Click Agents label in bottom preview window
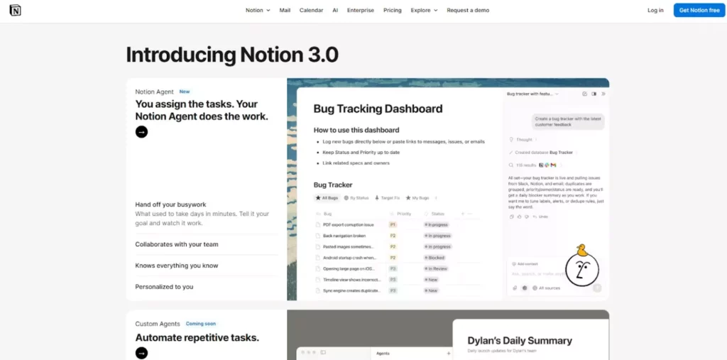The width and height of the screenshot is (727, 360). tap(383, 354)
